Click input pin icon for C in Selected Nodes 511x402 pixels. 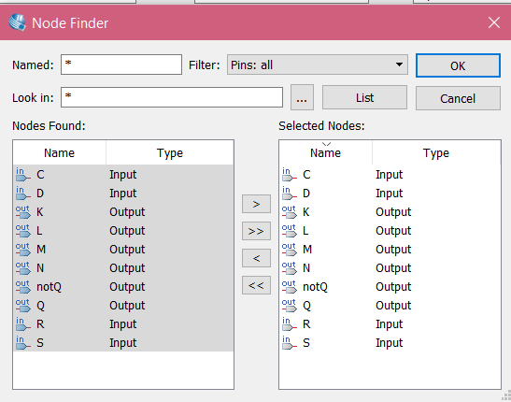[x=290, y=175]
